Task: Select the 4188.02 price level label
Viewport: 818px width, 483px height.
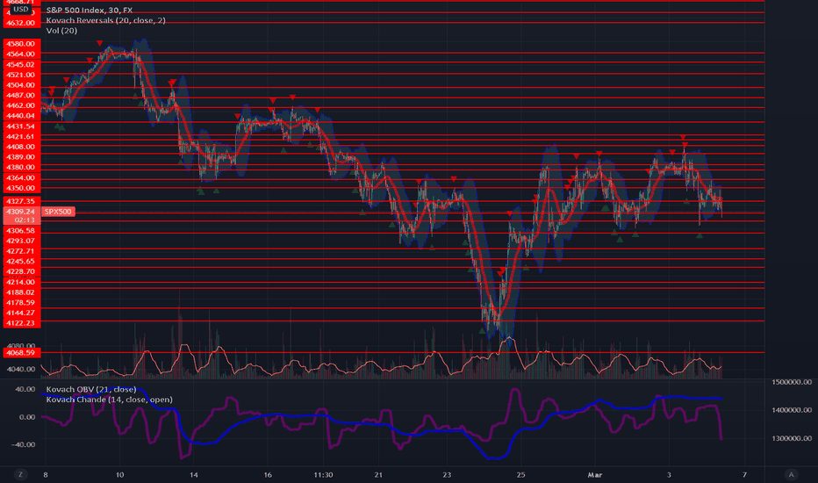Action: coord(21,292)
